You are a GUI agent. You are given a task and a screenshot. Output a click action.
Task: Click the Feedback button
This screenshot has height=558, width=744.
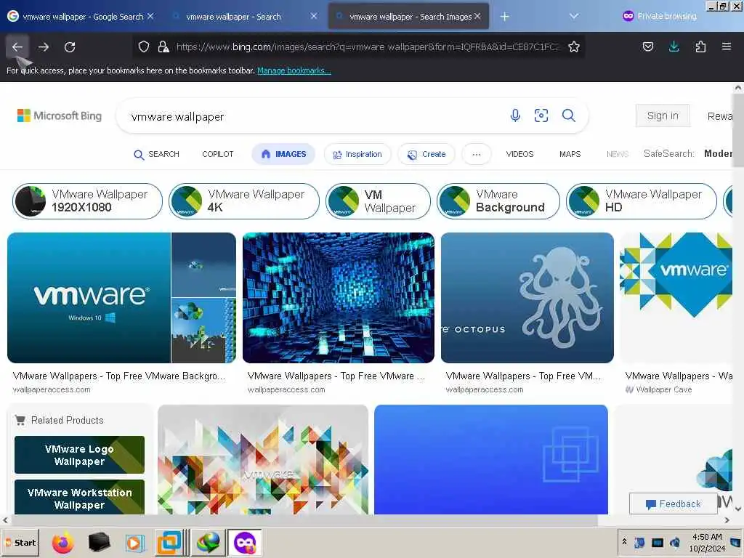click(674, 504)
